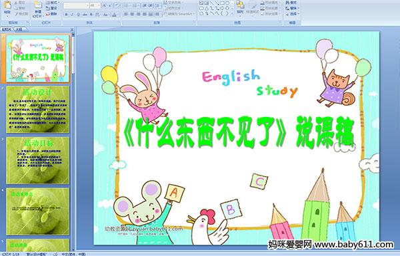Click the Paste clipboard icon
This screenshot has width=400, height=256.
click(x=7, y=8)
